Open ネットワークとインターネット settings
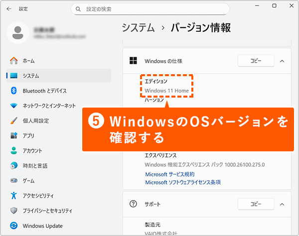Image resolution: width=299 pixels, height=236 pixels. [x=49, y=106]
